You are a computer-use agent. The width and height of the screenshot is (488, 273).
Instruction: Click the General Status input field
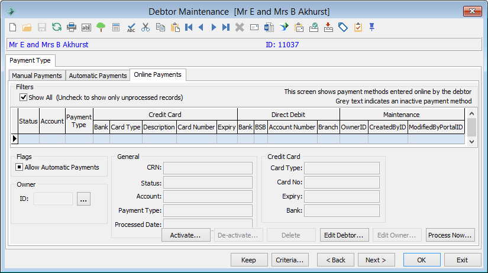(x=208, y=183)
